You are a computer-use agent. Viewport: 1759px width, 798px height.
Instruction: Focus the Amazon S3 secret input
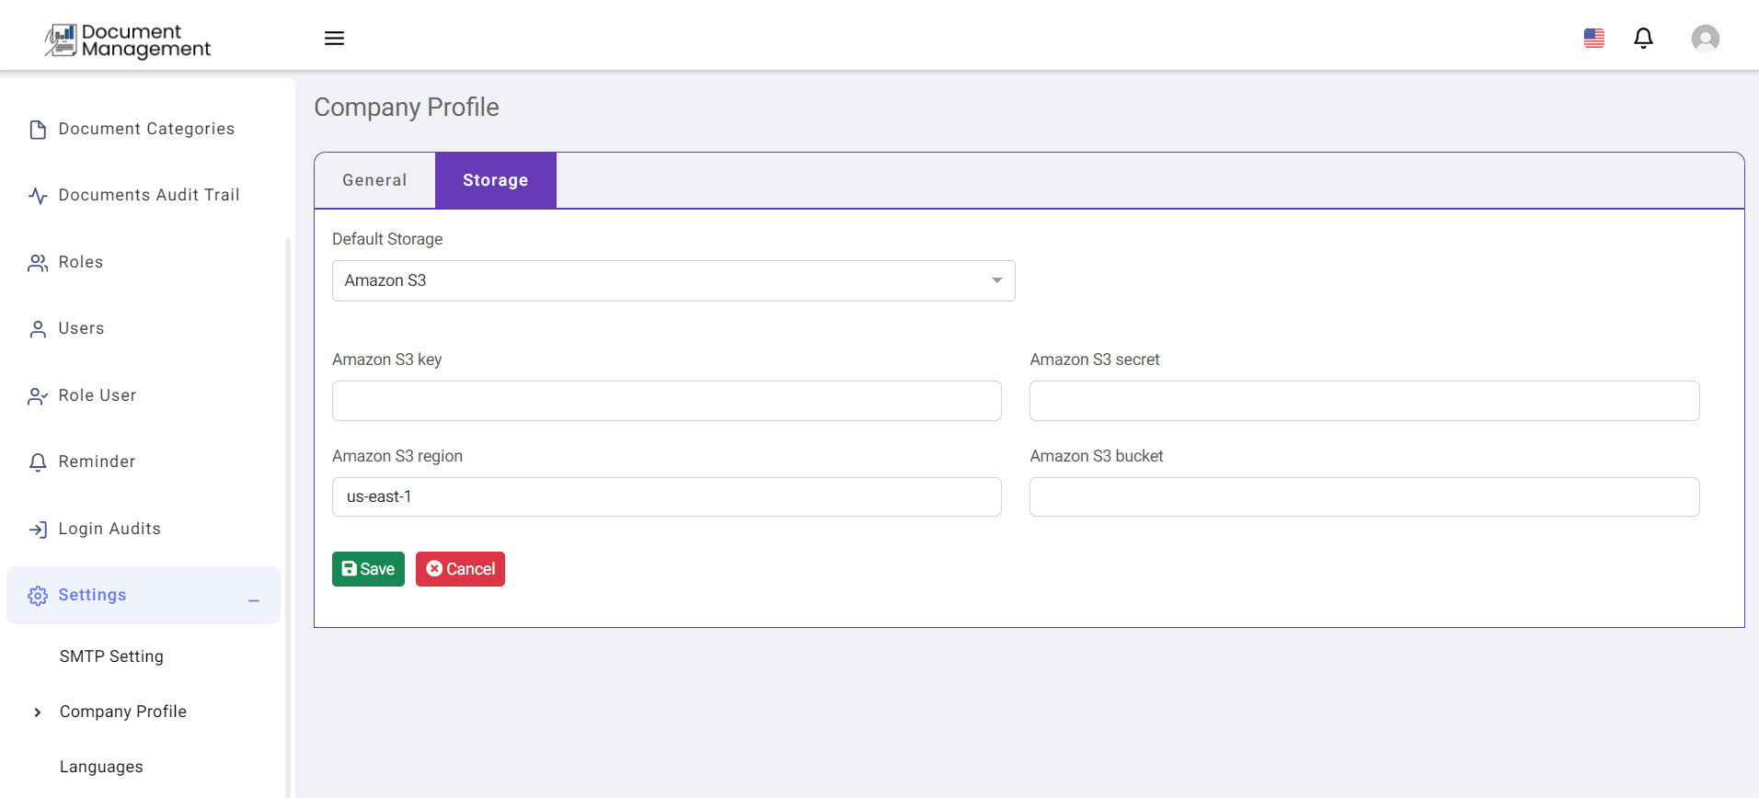(x=1363, y=401)
